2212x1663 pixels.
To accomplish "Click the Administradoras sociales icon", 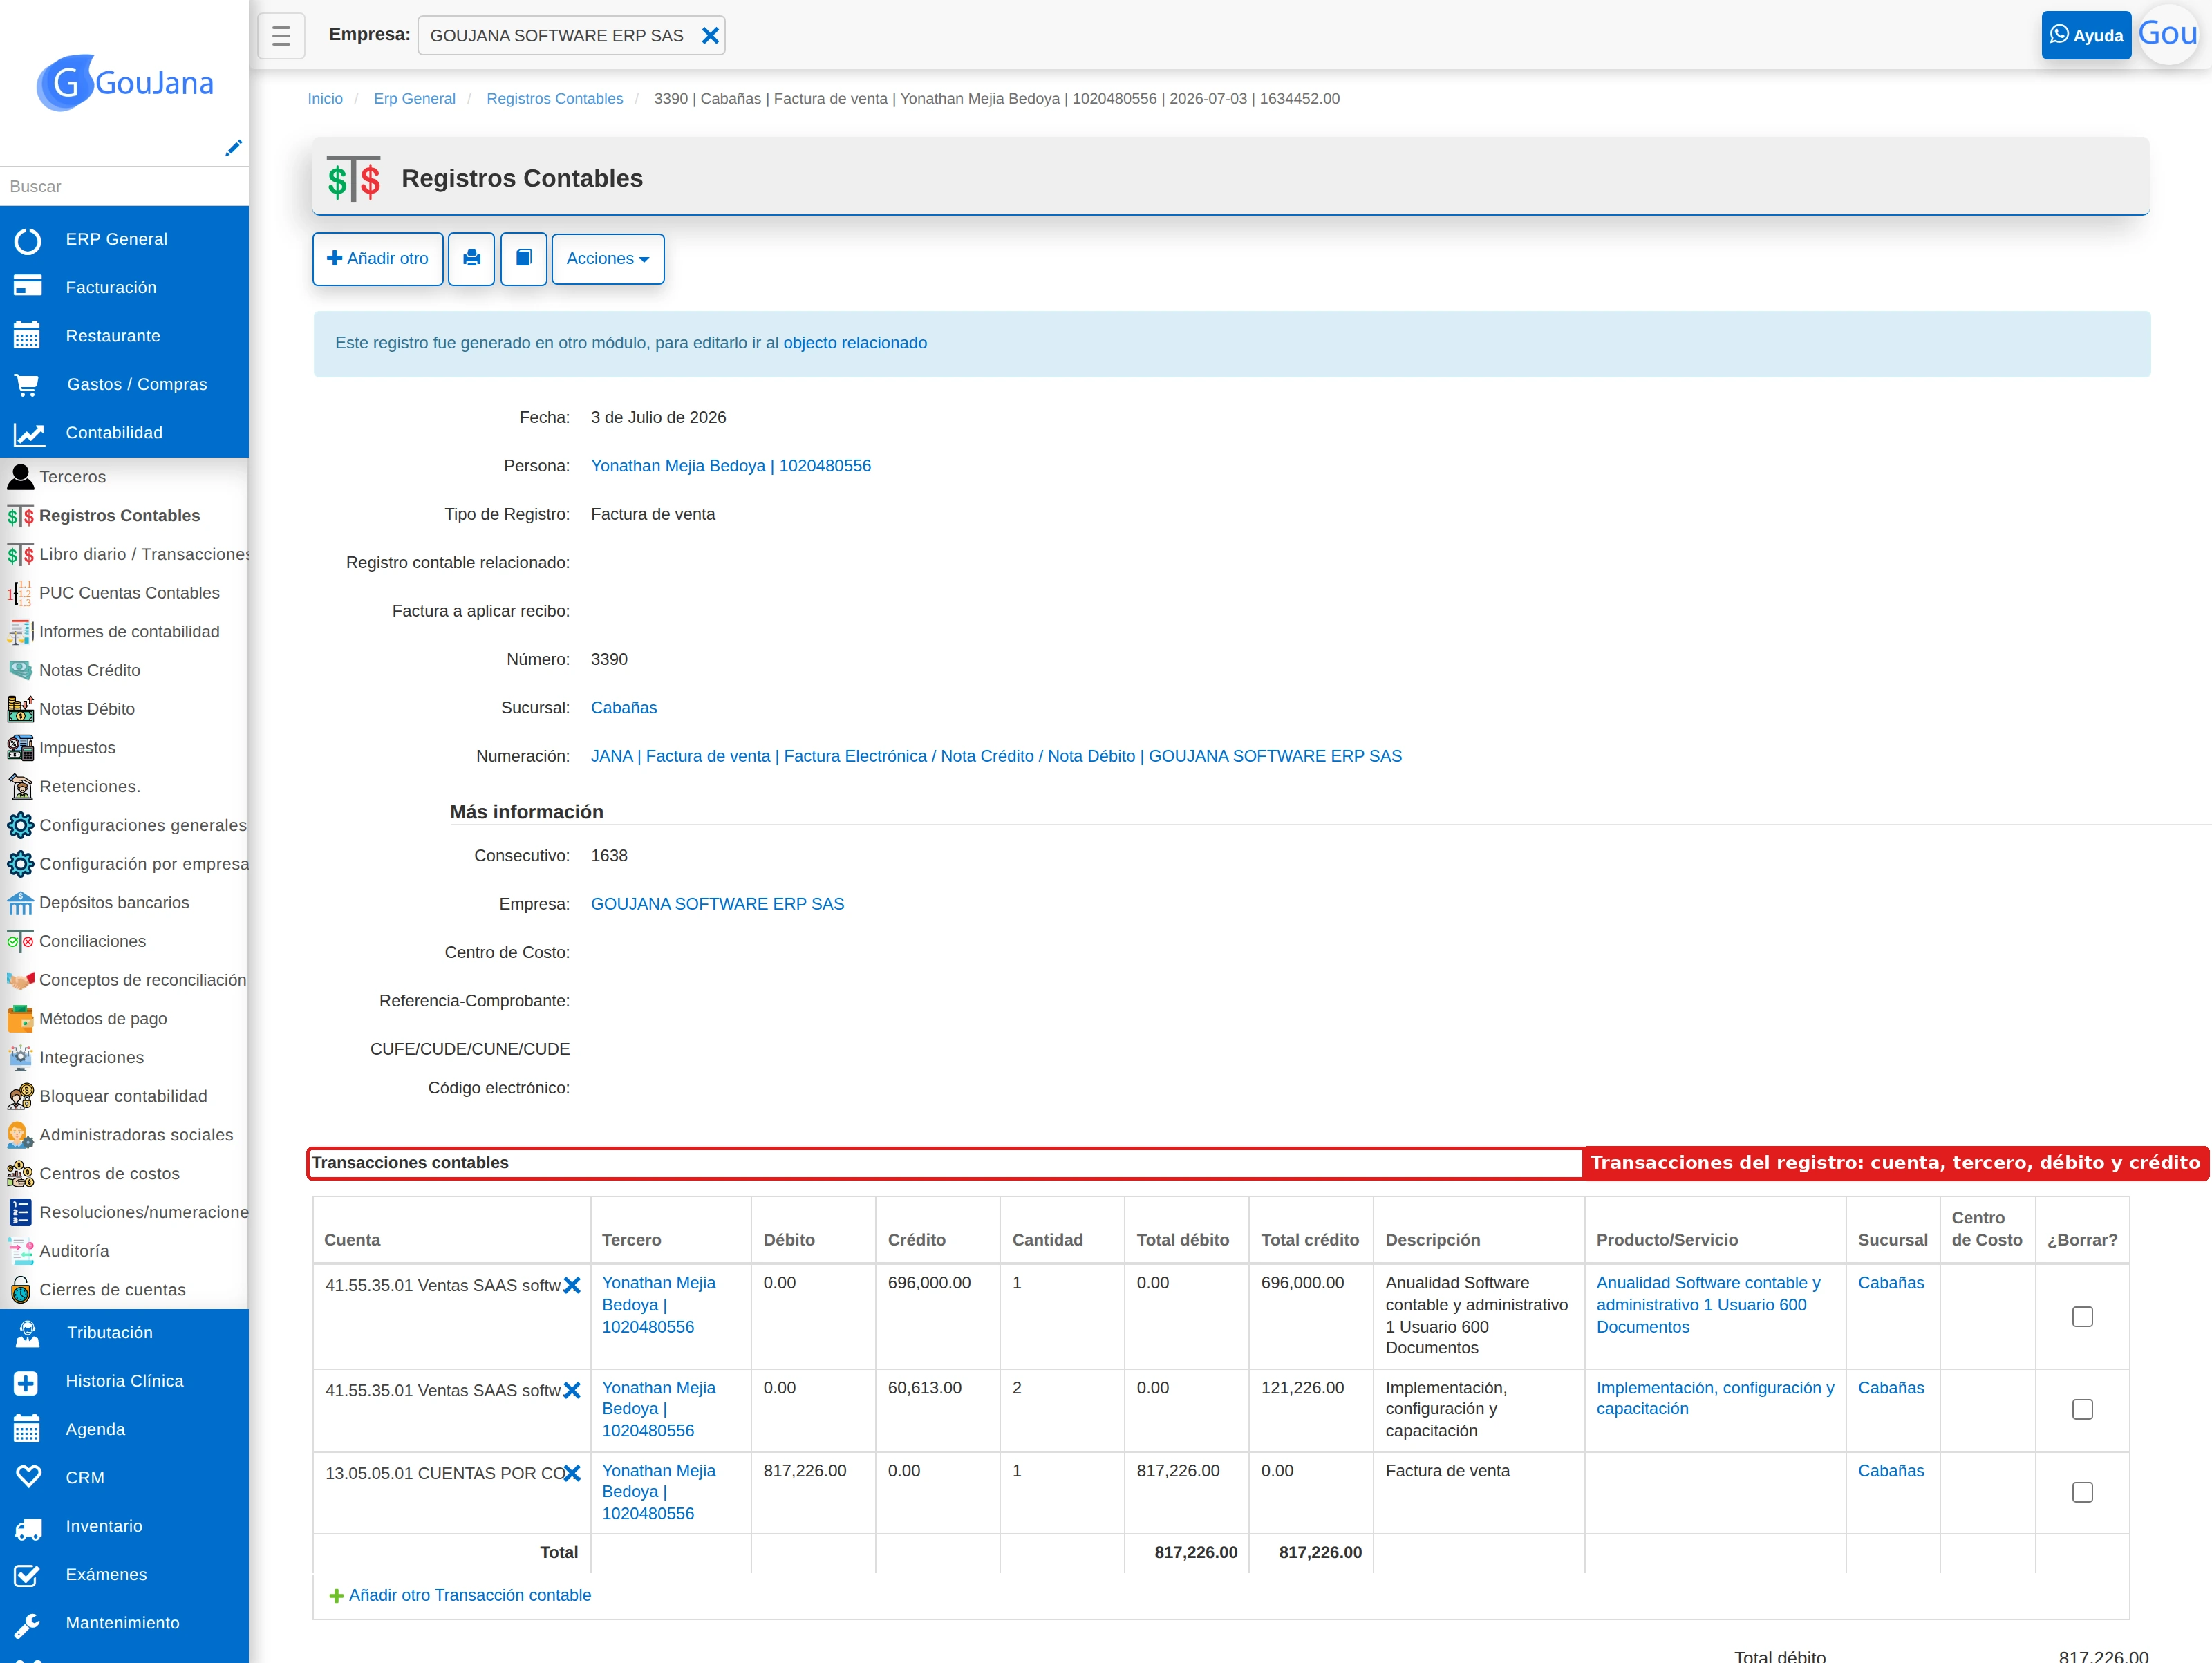I will coord(20,1135).
